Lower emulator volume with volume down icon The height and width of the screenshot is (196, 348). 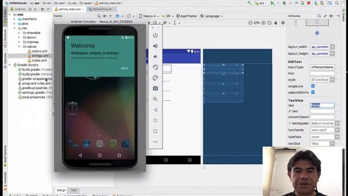tap(156, 57)
